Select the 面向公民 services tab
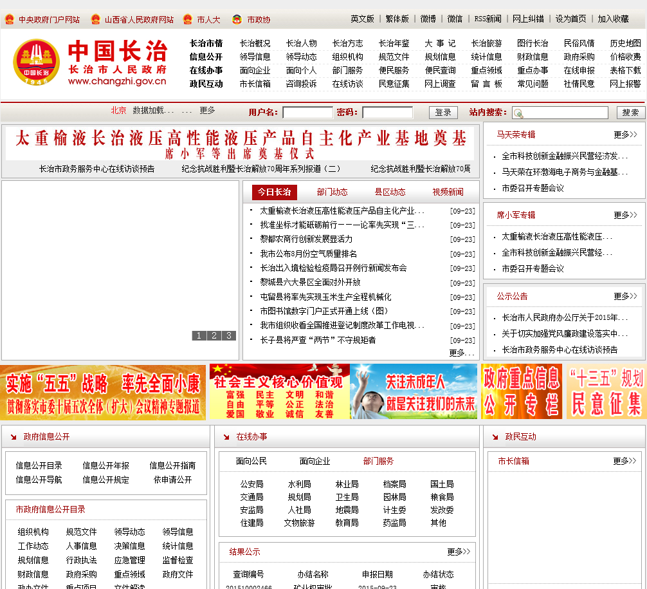This screenshot has width=647, height=589. tap(251, 461)
